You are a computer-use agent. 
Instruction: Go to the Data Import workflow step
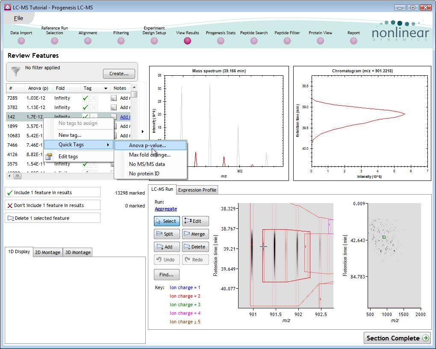[x=21, y=41]
